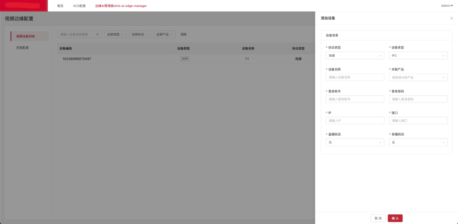Expand the 设备类型 dropdown showing IPC
Image resolution: width=458 pixels, height=224 pixels.
click(x=418, y=55)
